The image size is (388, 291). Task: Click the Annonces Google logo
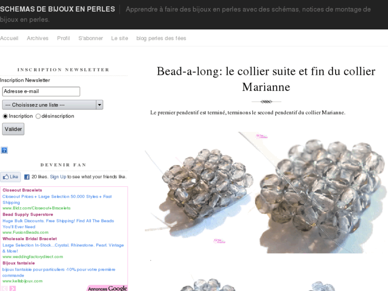(107, 288)
